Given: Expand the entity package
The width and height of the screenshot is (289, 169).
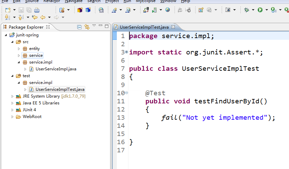Looking at the screenshot, I should click(x=19, y=49).
